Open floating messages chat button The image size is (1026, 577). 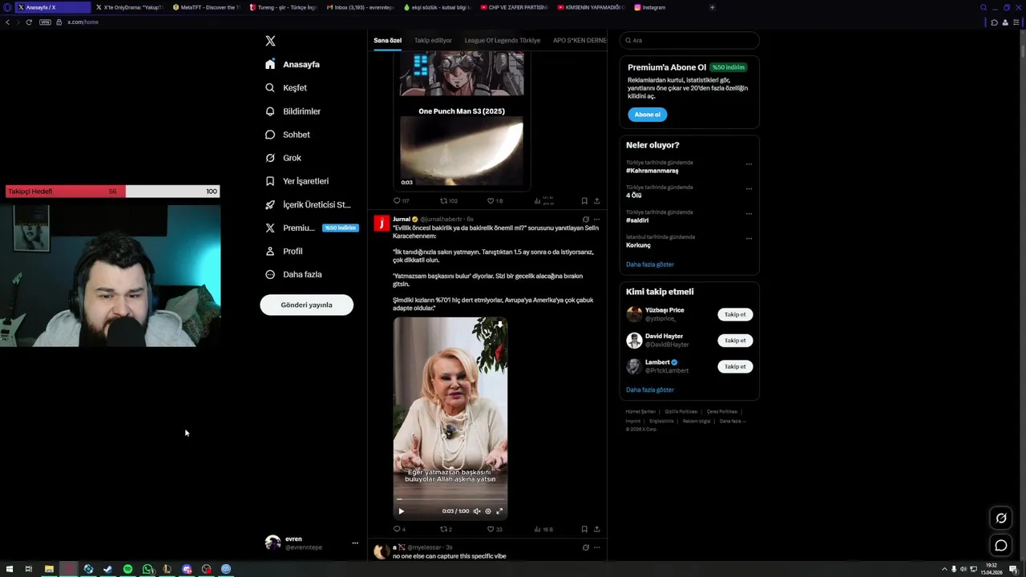[x=1001, y=546]
